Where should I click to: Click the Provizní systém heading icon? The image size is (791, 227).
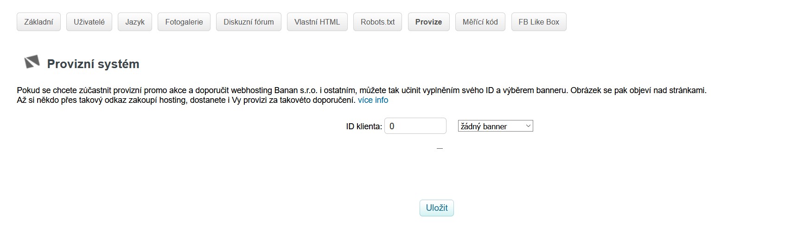[32, 62]
